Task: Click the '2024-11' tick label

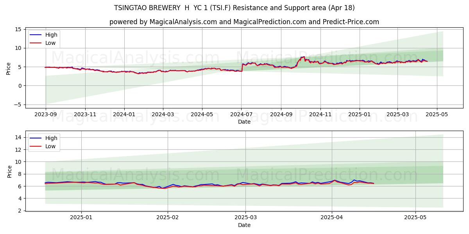Action: click(x=320, y=114)
